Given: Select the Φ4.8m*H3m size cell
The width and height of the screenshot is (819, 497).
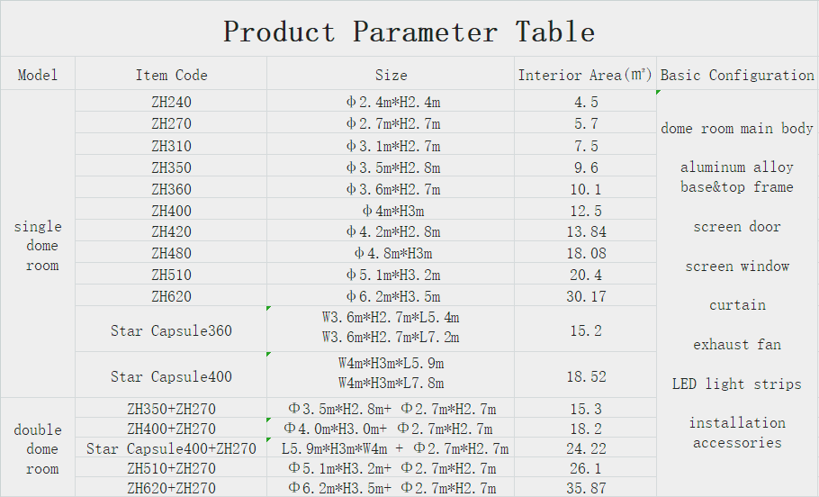Looking at the screenshot, I should pos(391,253).
